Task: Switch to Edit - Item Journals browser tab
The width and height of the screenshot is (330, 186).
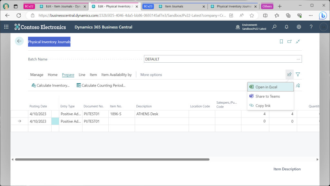Action: coord(63,6)
